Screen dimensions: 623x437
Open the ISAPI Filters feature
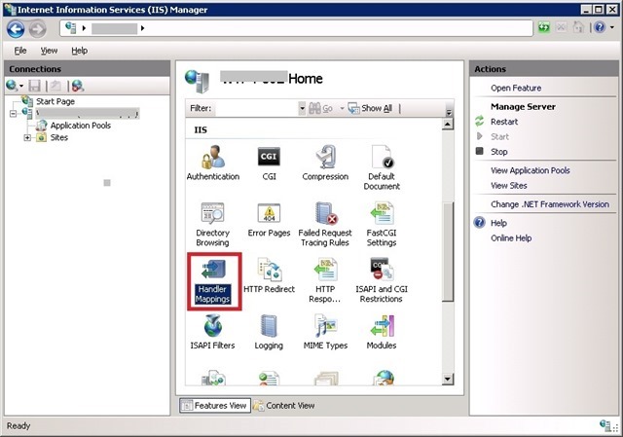pyautogui.click(x=212, y=332)
